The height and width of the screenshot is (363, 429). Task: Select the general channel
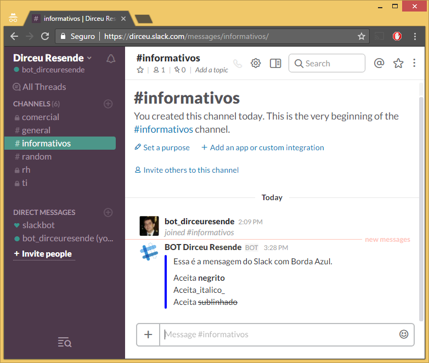pos(36,130)
